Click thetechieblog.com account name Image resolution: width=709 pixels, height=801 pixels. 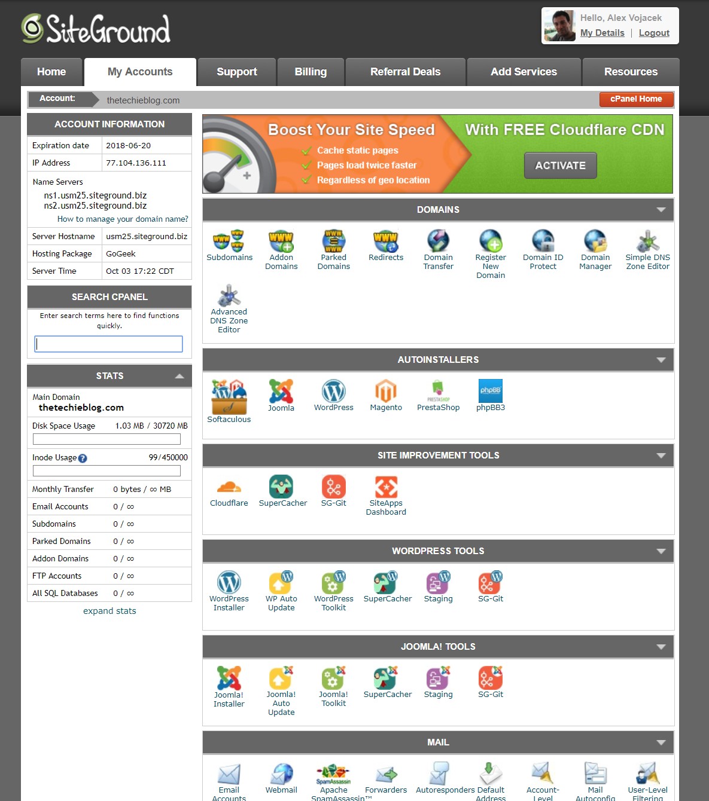click(143, 100)
